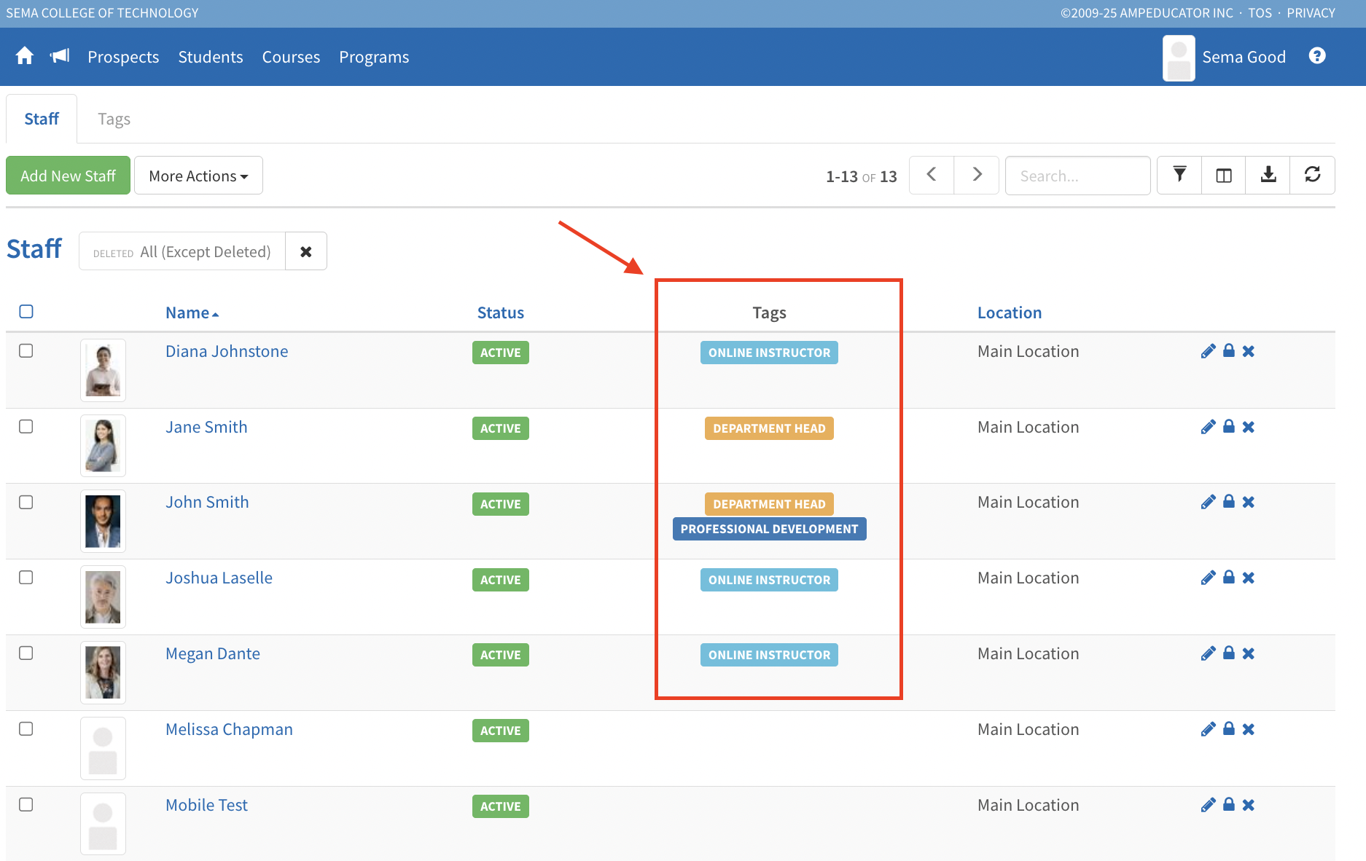
Task: Open the announcements megaphone icon
Action: coord(60,56)
